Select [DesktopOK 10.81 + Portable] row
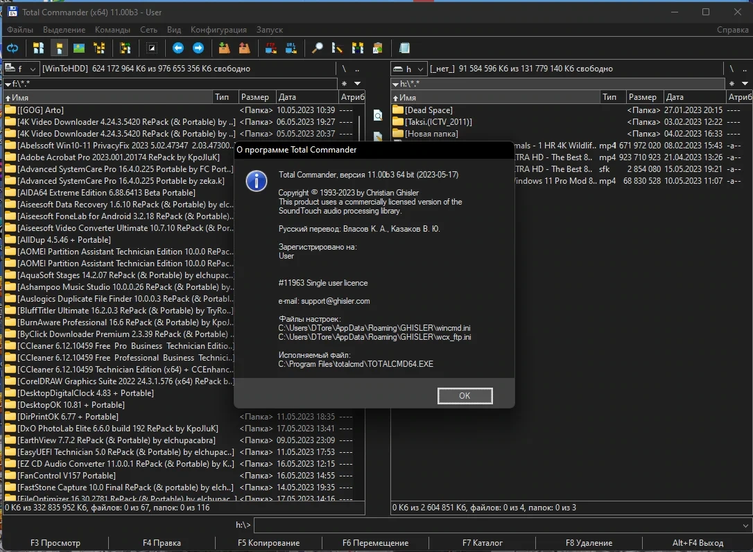Viewport: 753px width, 552px height. coord(119,405)
